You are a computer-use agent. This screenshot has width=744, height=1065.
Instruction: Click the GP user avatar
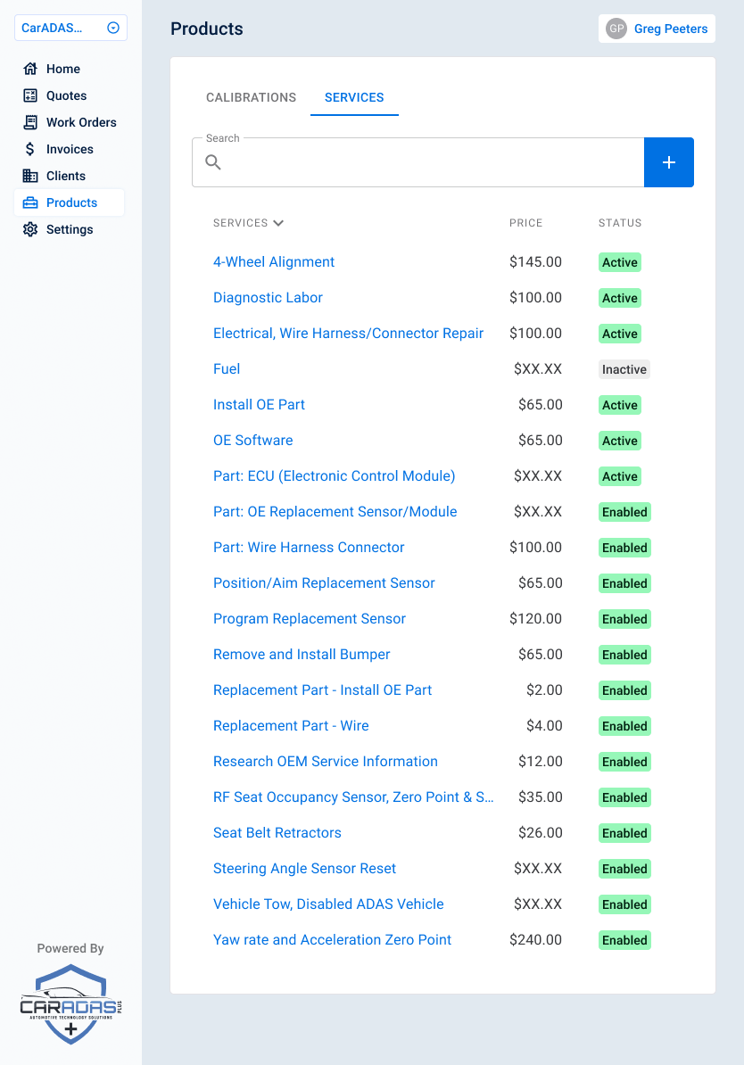click(616, 29)
